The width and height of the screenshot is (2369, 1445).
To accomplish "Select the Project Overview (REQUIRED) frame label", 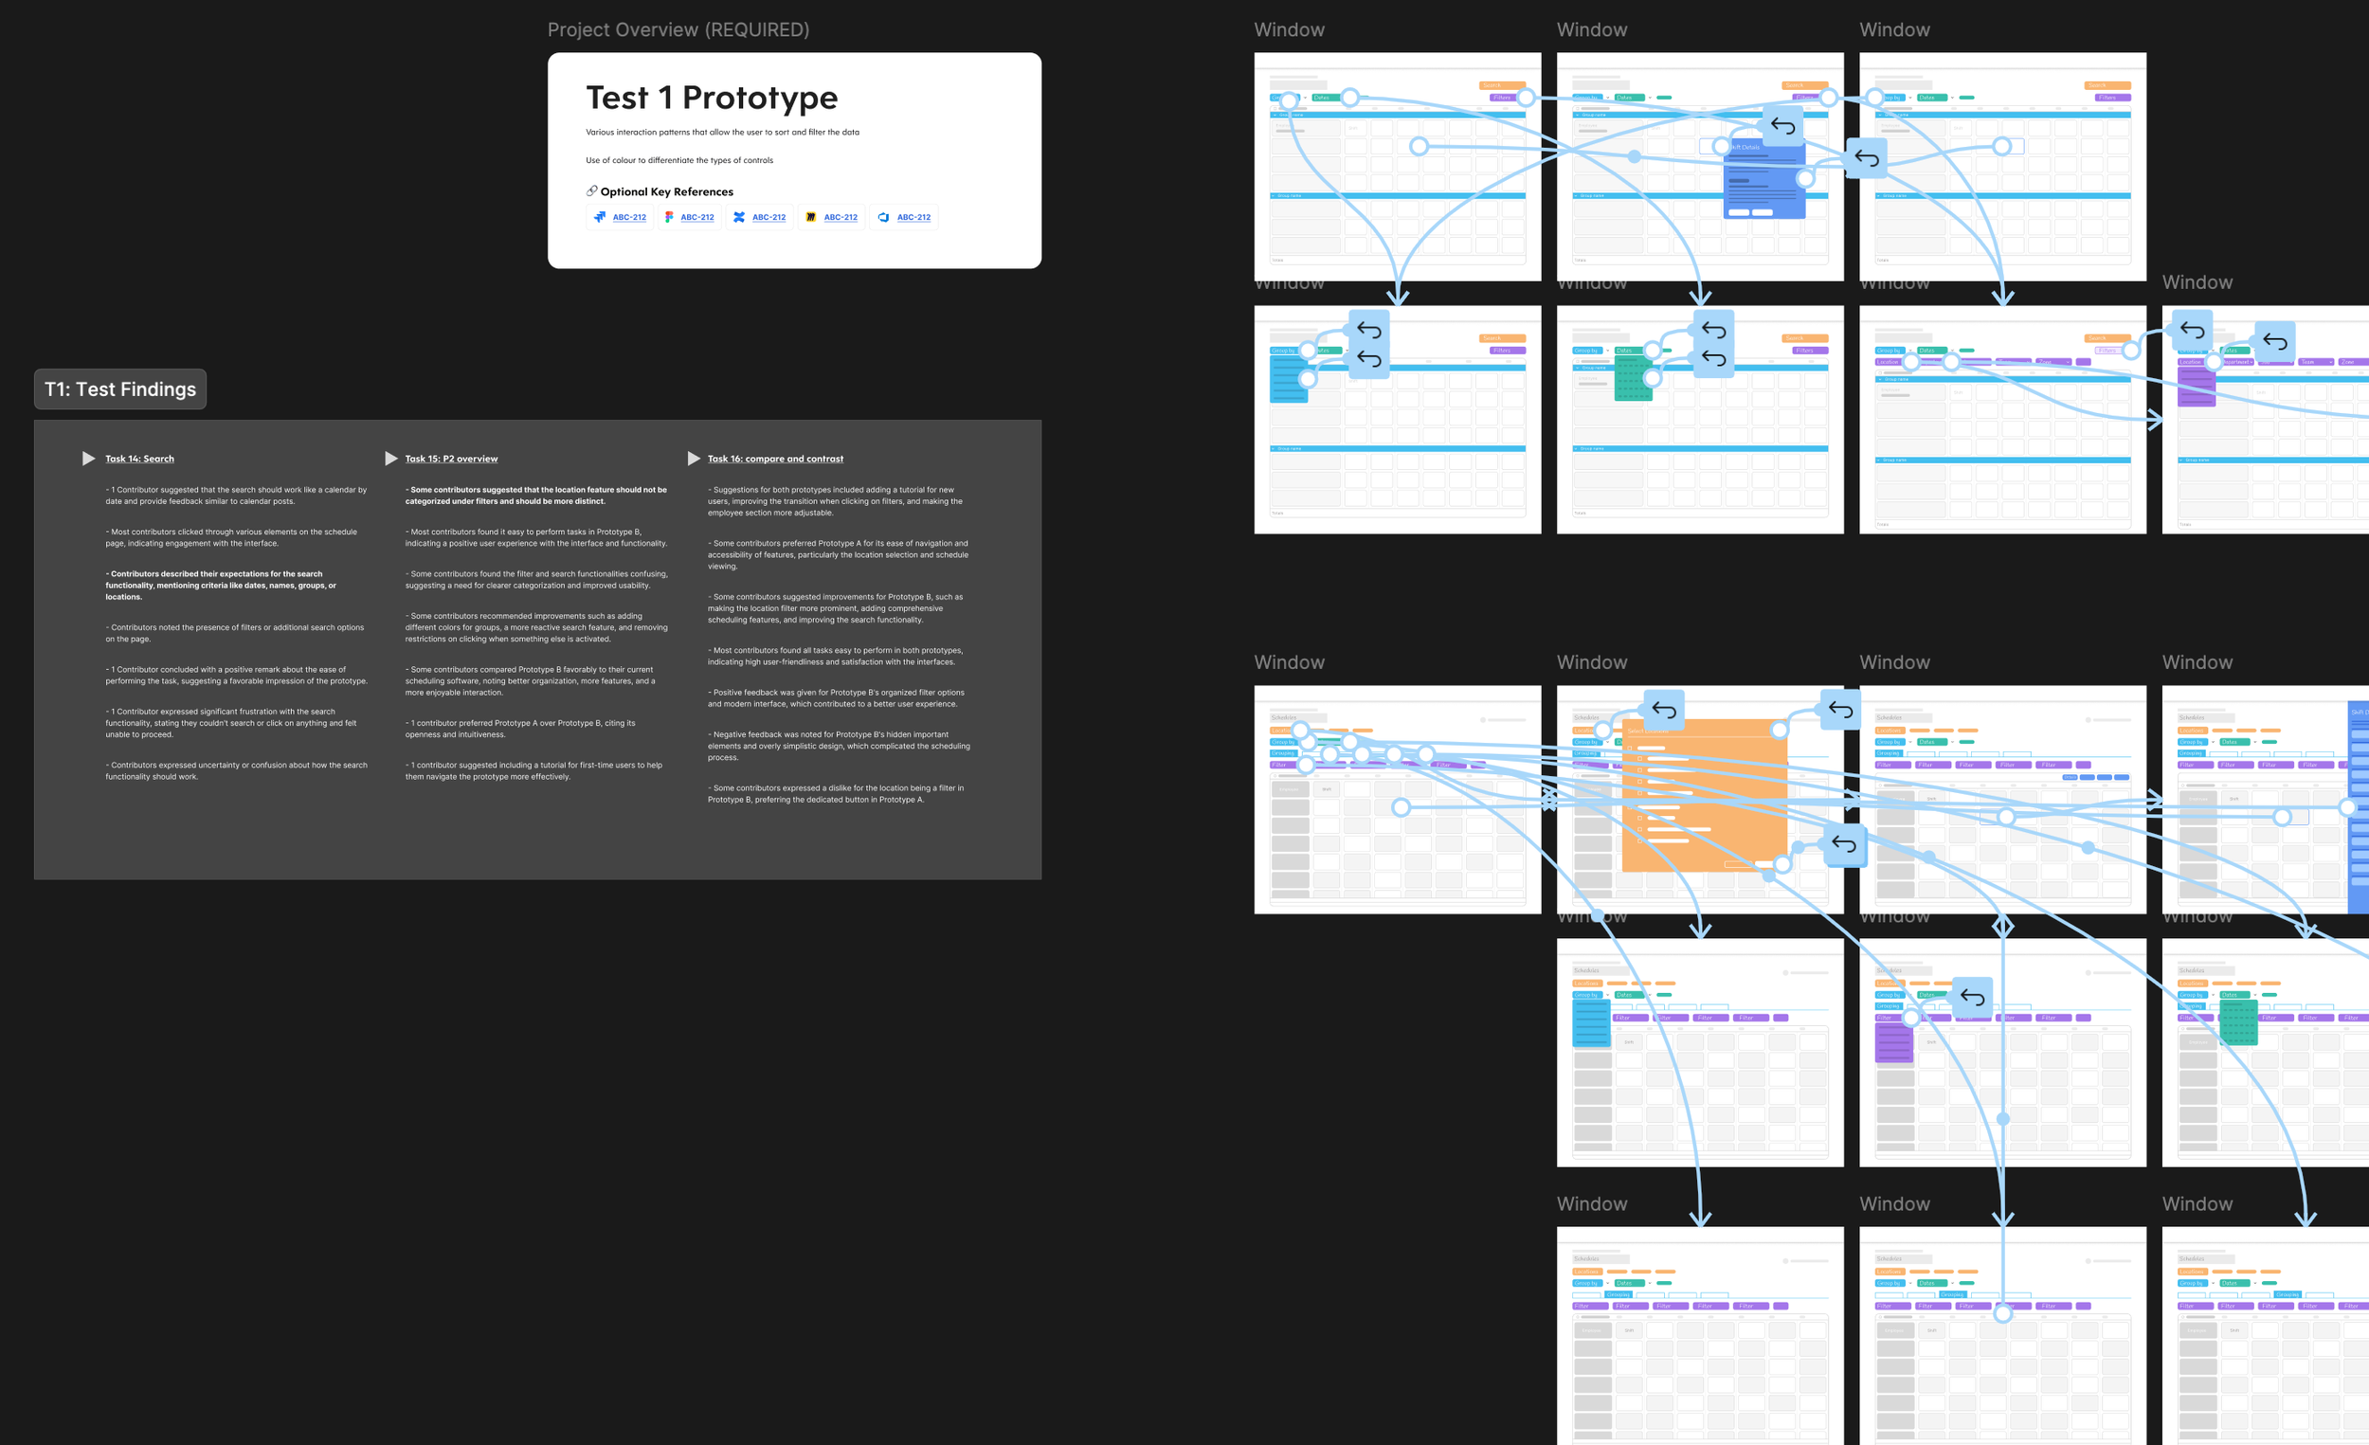I will pyautogui.click(x=678, y=29).
